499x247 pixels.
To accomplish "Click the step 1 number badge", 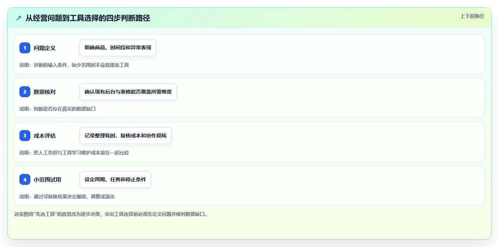I will tap(25, 48).
